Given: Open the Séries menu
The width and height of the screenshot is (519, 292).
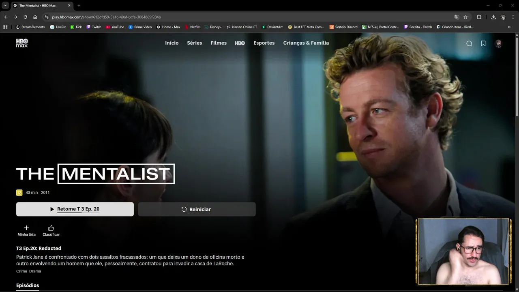Looking at the screenshot, I should [194, 43].
